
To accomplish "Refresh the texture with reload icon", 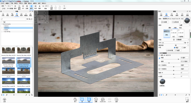I will (x=188, y=42).
